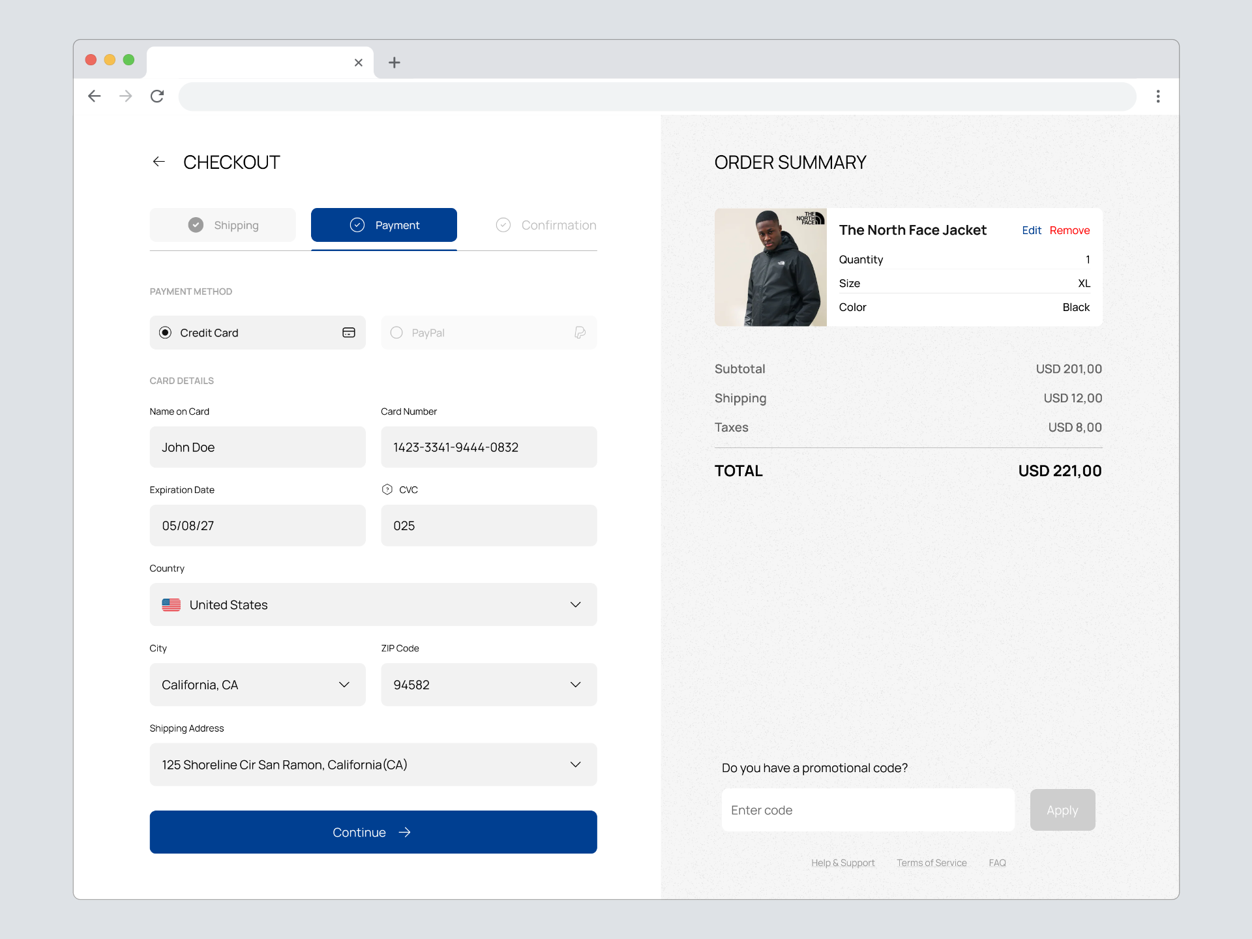
Task: Click the Shipping step completed checkmark
Action: [x=196, y=225]
